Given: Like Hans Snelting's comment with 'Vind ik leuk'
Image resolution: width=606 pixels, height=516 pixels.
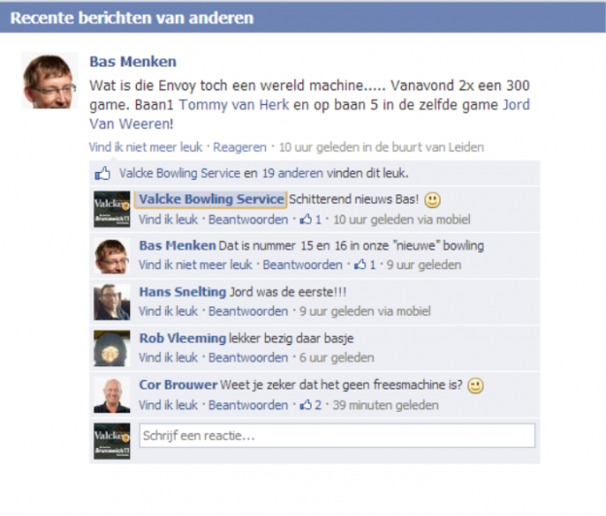Looking at the screenshot, I should 168,311.
